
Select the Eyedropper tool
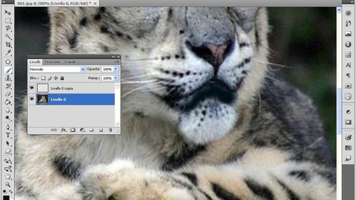pyautogui.click(x=8, y=53)
